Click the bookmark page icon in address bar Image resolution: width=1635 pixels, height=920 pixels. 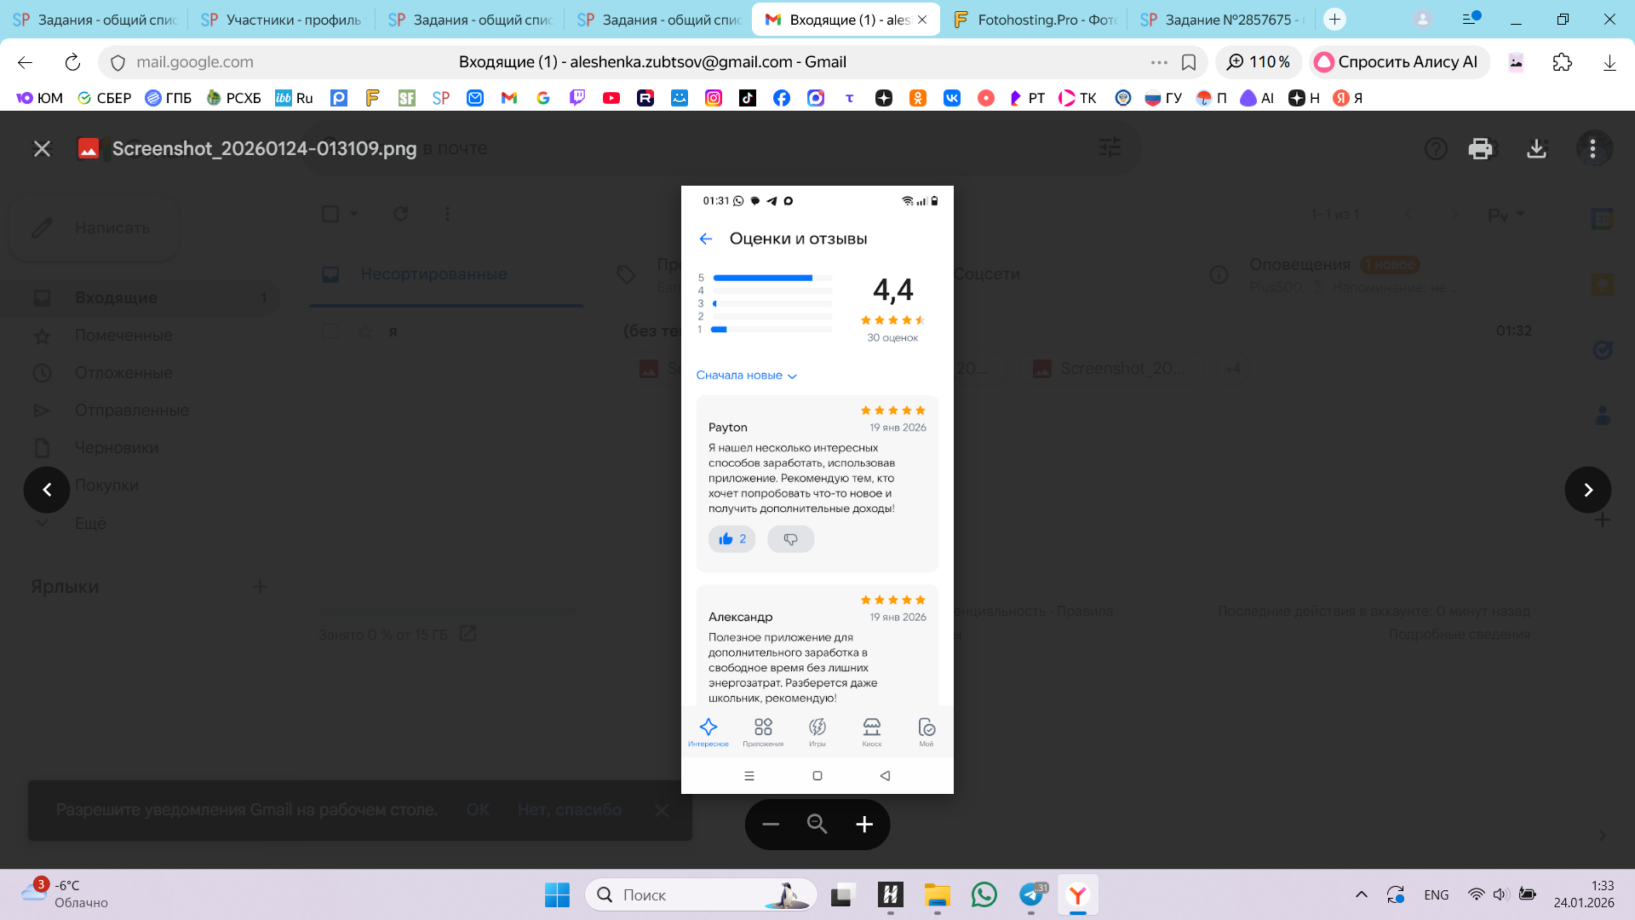[1189, 62]
